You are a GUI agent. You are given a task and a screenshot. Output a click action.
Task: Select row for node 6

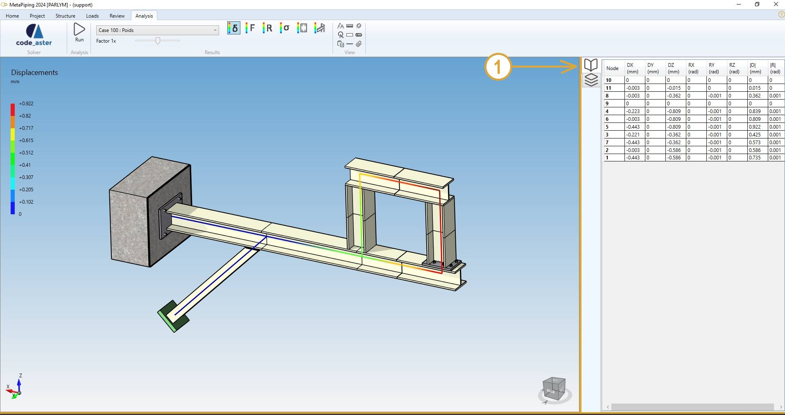tap(694, 119)
